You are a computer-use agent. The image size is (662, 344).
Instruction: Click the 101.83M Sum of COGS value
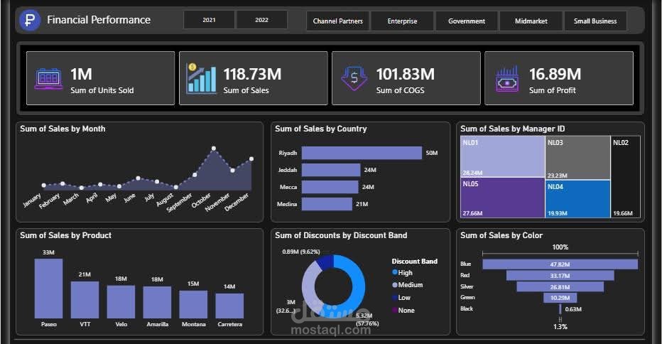click(406, 74)
